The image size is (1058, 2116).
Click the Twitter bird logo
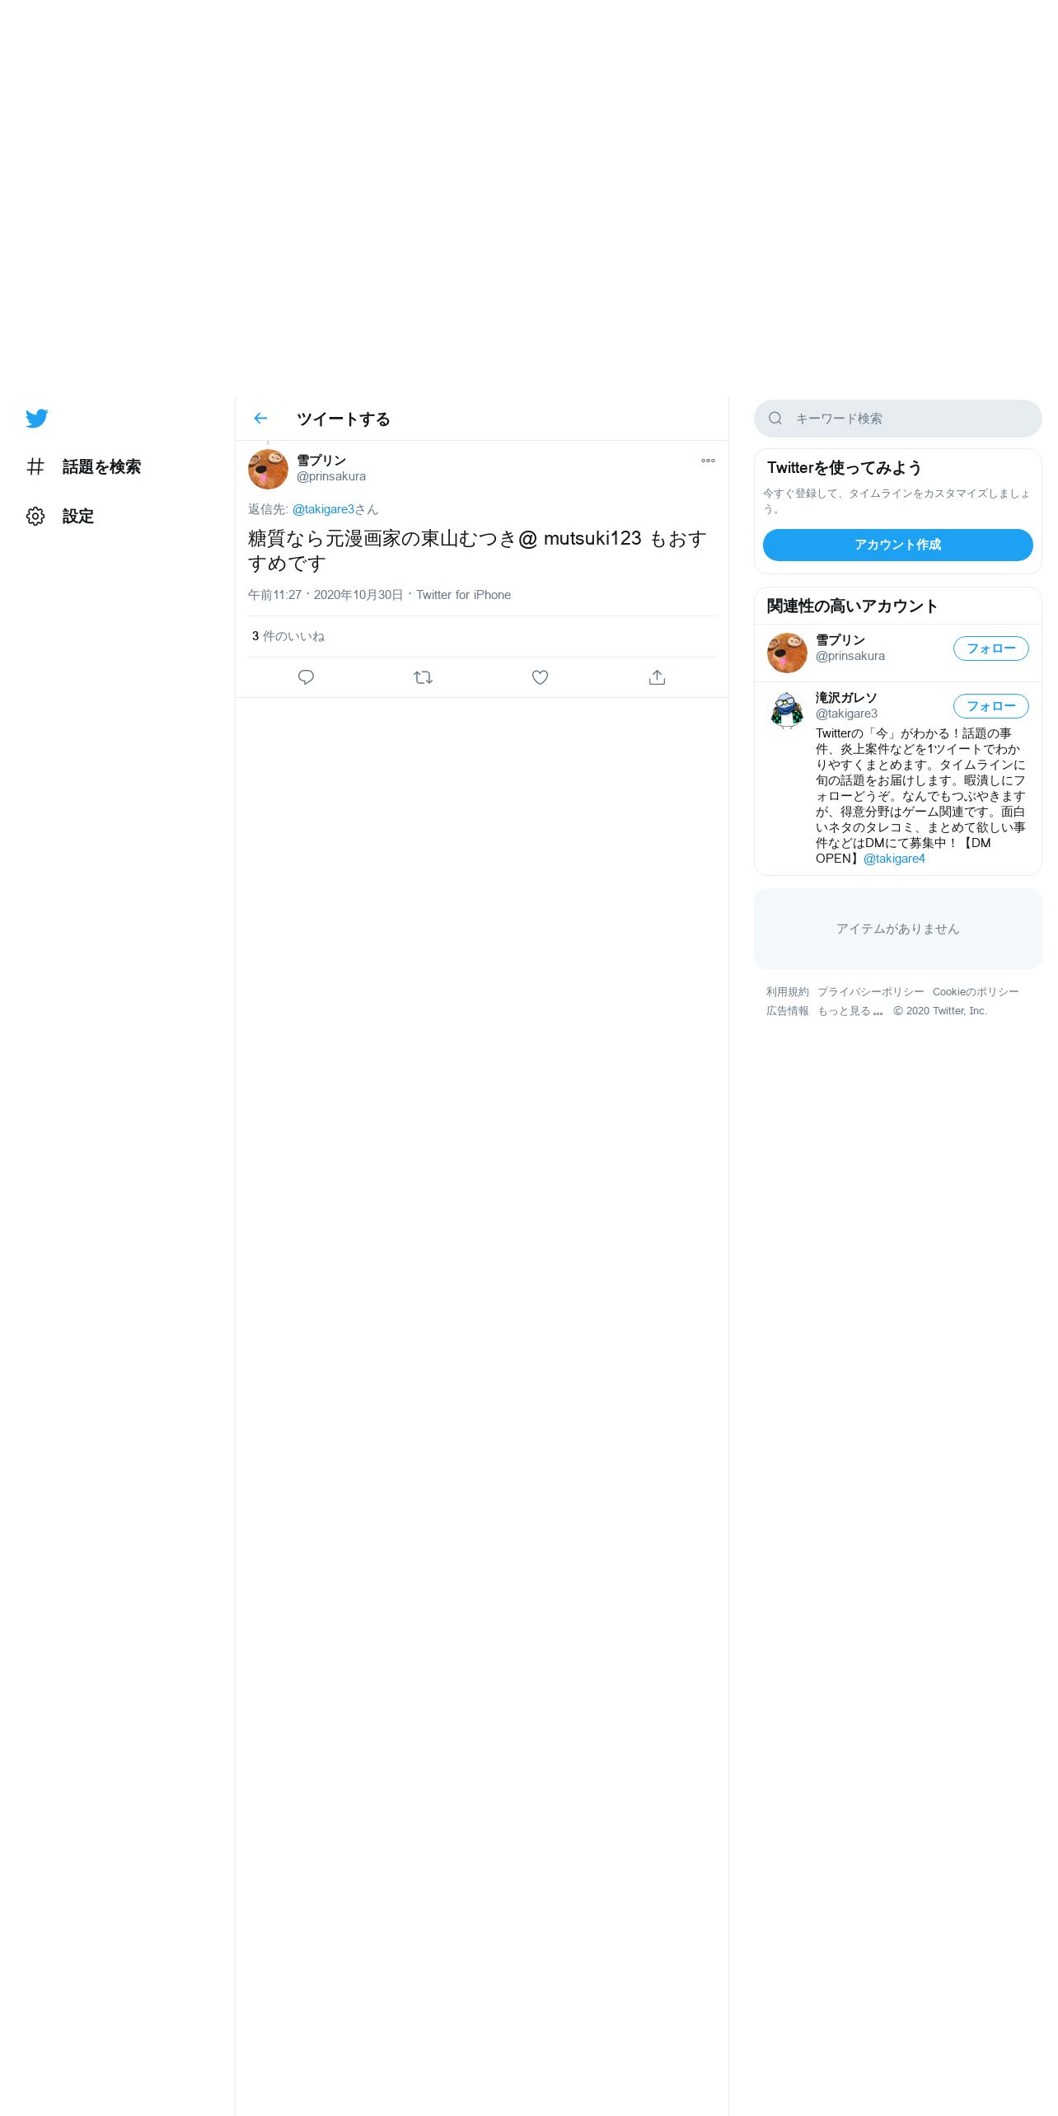point(36,419)
